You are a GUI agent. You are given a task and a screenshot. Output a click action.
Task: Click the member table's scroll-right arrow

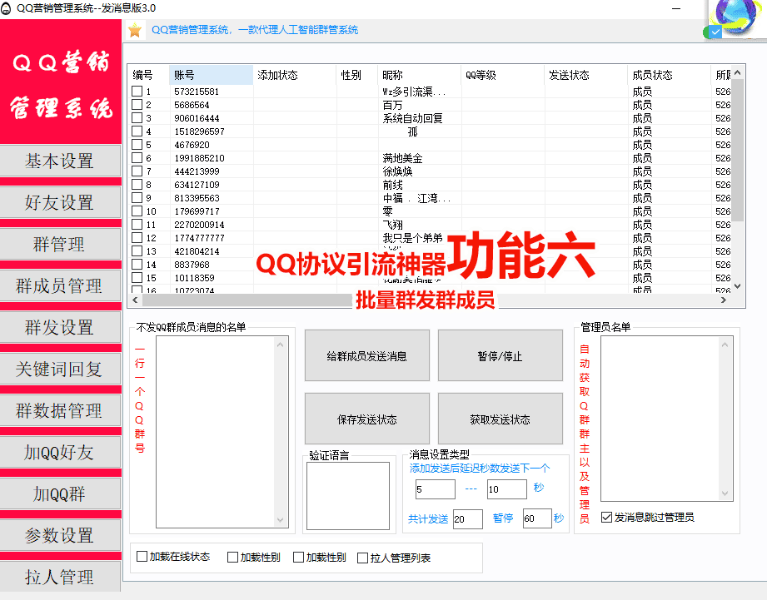(724, 300)
